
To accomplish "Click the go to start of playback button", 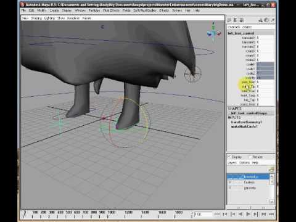I will tap(217, 215).
